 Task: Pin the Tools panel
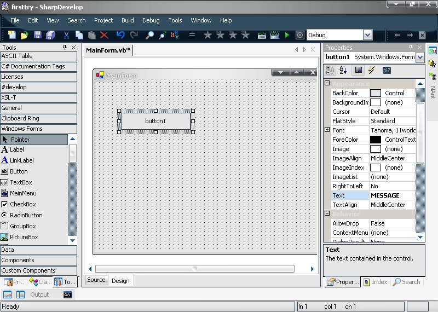coord(65,47)
